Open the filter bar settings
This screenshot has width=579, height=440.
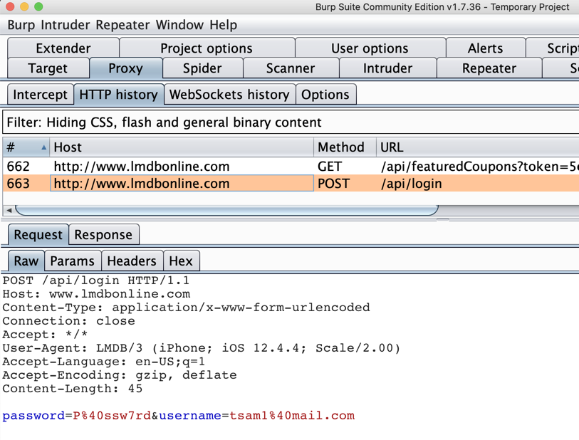tap(291, 122)
